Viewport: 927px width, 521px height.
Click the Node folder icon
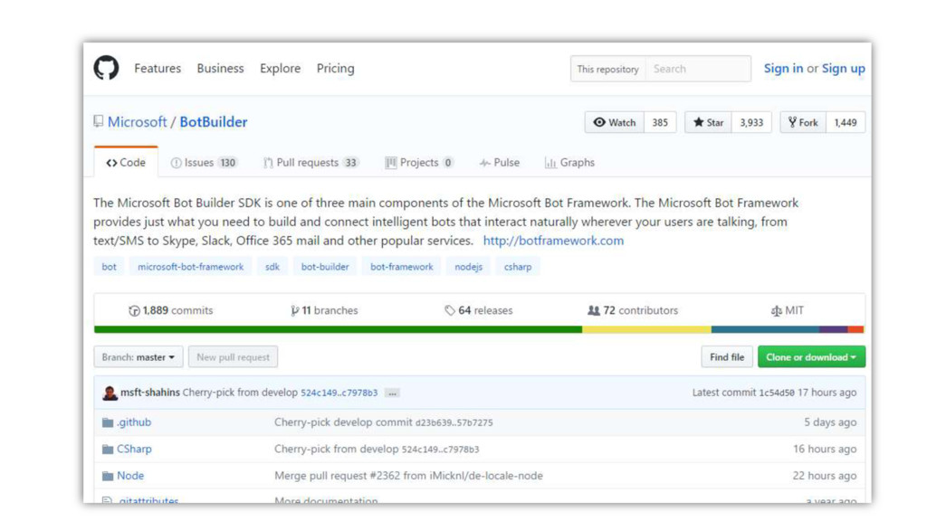(x=108, y=476)
